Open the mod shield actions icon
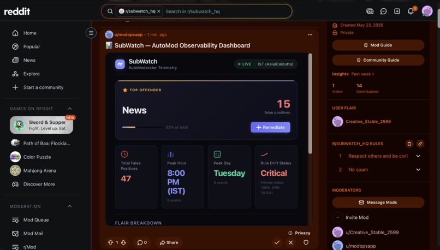 pyautogui.click(x=306, y=242)
